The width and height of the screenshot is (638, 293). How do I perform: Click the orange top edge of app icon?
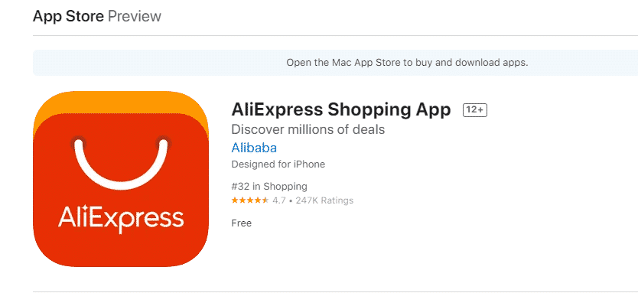tap(121, 101)
